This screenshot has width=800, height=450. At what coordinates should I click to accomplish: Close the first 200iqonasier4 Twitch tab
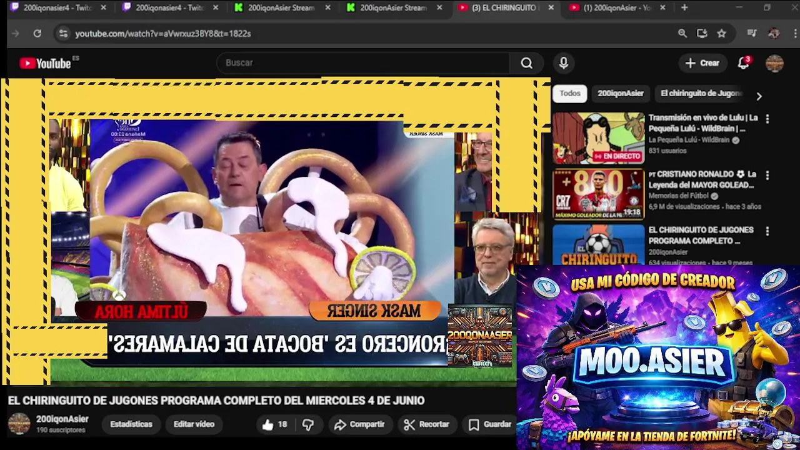[x=103, y=7]
